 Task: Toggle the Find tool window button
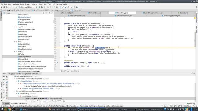tap(6, 104)
